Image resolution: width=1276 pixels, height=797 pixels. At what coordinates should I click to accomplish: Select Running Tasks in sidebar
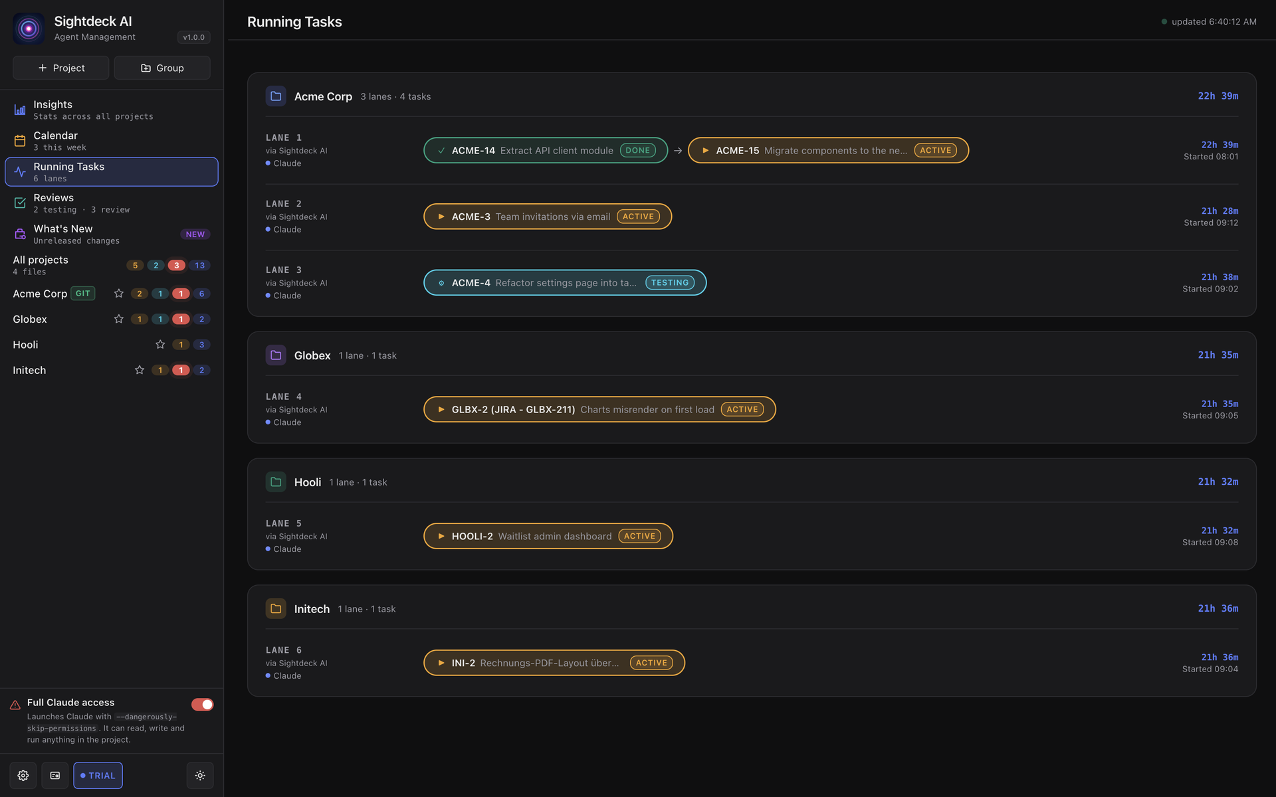pos(112,172)
